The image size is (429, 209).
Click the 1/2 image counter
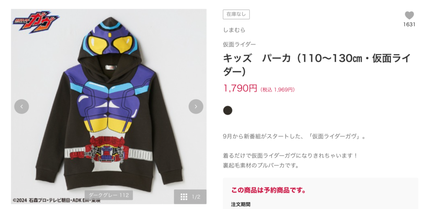pos(196,197)
